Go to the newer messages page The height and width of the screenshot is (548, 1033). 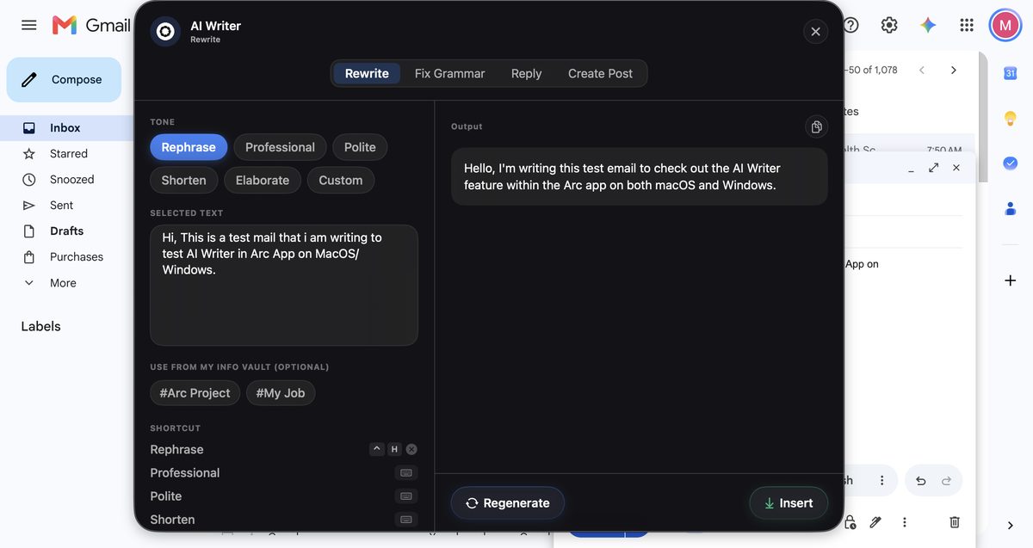tap(922, 70)
